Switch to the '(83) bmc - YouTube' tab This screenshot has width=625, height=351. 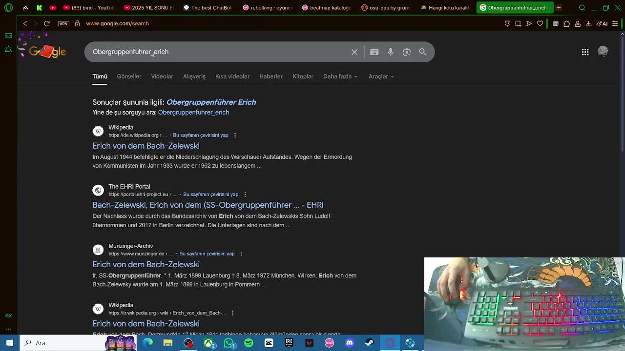(x=88, y=8)
